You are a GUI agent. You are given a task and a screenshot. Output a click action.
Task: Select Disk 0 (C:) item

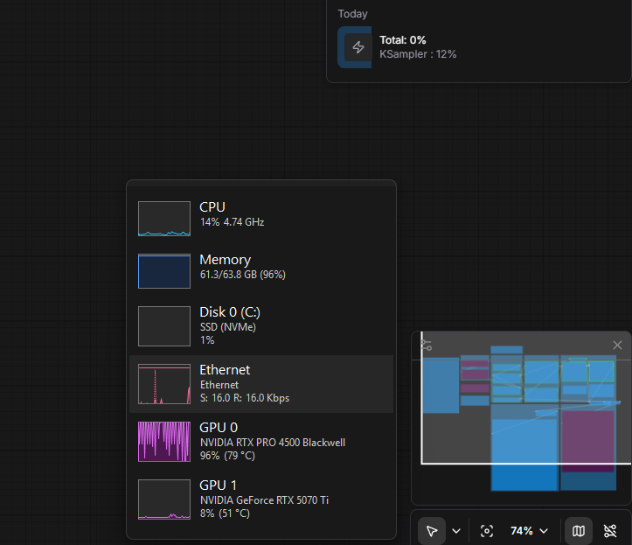261,326
